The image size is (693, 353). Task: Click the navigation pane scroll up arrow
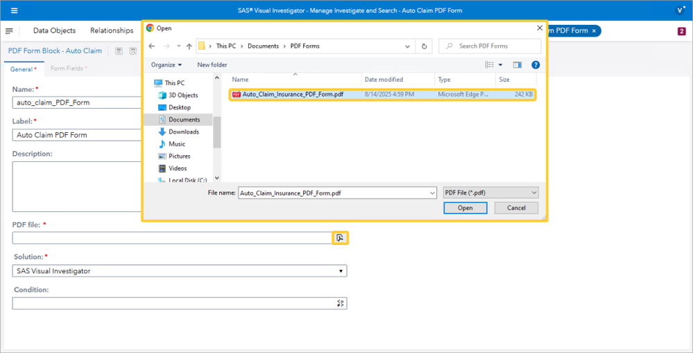pyautogui.click(x=216, y=78)
